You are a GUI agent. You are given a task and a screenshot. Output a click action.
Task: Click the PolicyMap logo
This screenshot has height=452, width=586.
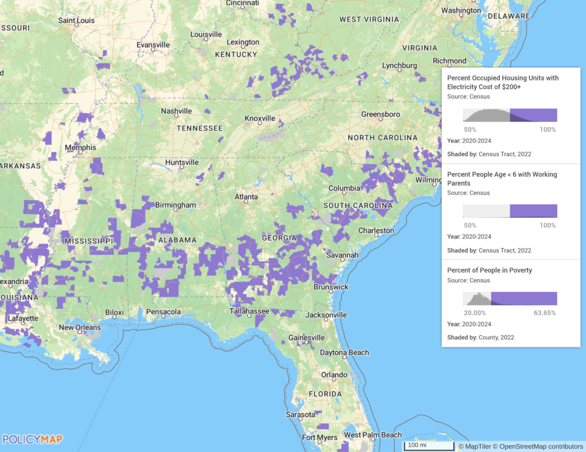click(x=33, y=439)
